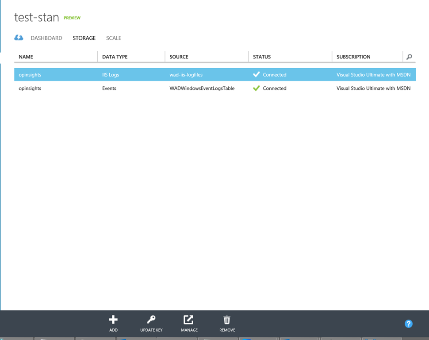Image resolution: width=429 pixels, height=340 pixels.
Task: Sort by the Data Type column header
Action: click(115, 57)
